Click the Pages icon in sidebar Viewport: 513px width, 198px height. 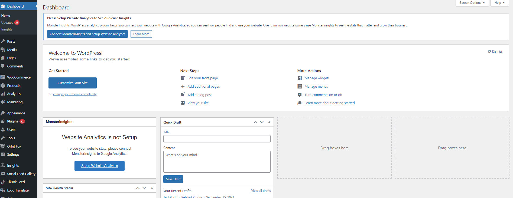(3, 58)
